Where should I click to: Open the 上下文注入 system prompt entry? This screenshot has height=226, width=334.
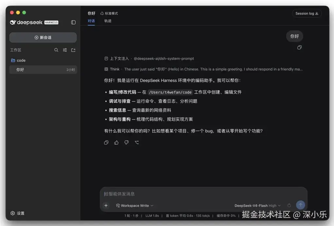tap(149, 58)
